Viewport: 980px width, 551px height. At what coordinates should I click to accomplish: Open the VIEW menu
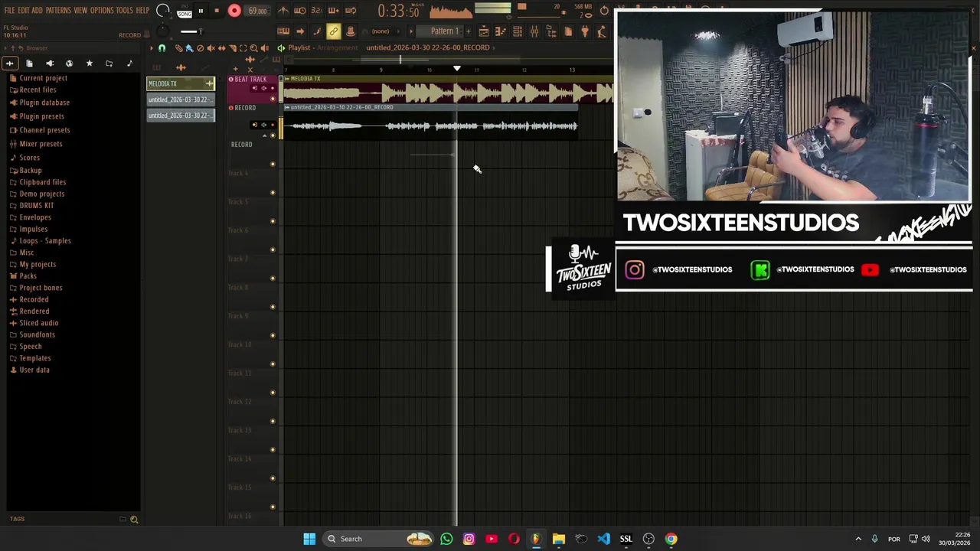tap(80, 11)
